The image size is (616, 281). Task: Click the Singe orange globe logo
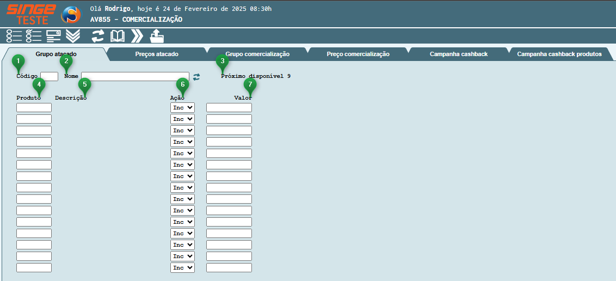pos(71,15)
